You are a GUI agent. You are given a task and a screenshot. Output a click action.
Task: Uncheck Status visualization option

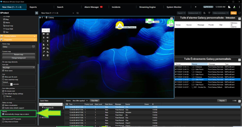pos(3,105)
